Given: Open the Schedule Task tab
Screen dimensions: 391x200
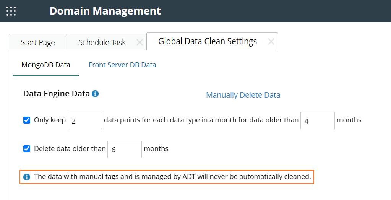Looking at the screenshot, I should click(102, 42).
